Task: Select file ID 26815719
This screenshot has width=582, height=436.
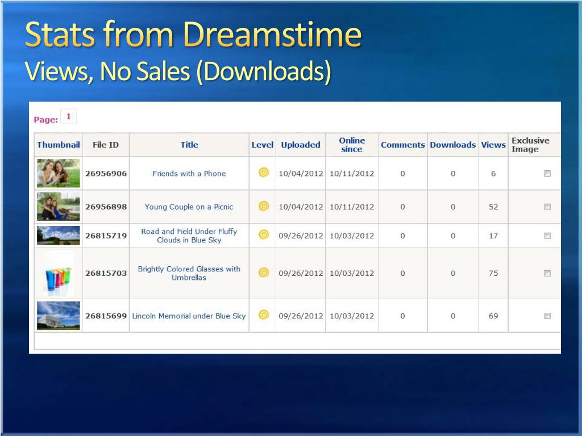Action: 106,236
